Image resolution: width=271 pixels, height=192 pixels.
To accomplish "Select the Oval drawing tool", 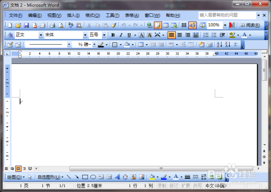I will 93,177.
